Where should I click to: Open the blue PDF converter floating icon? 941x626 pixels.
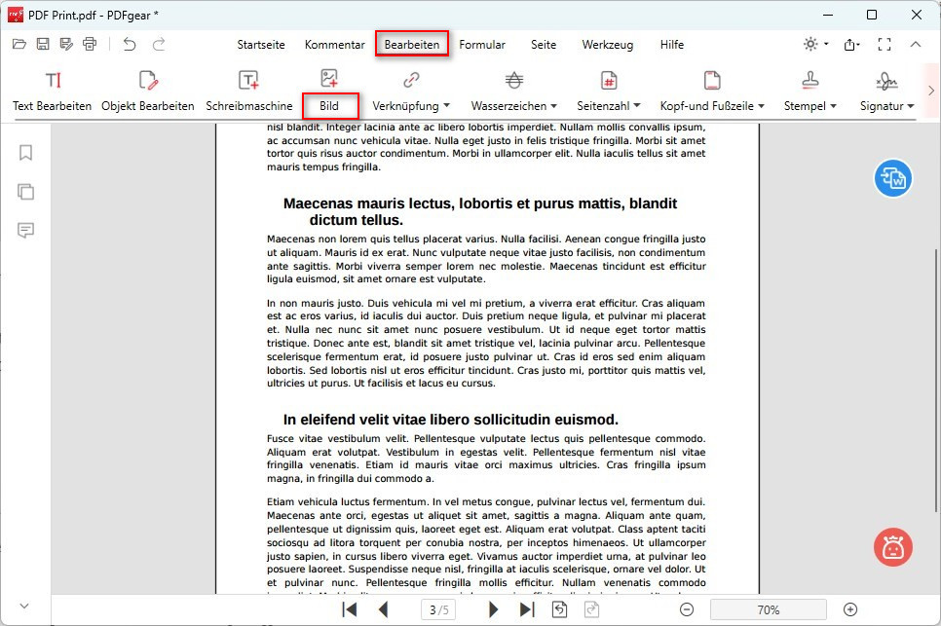click(892, 178)
